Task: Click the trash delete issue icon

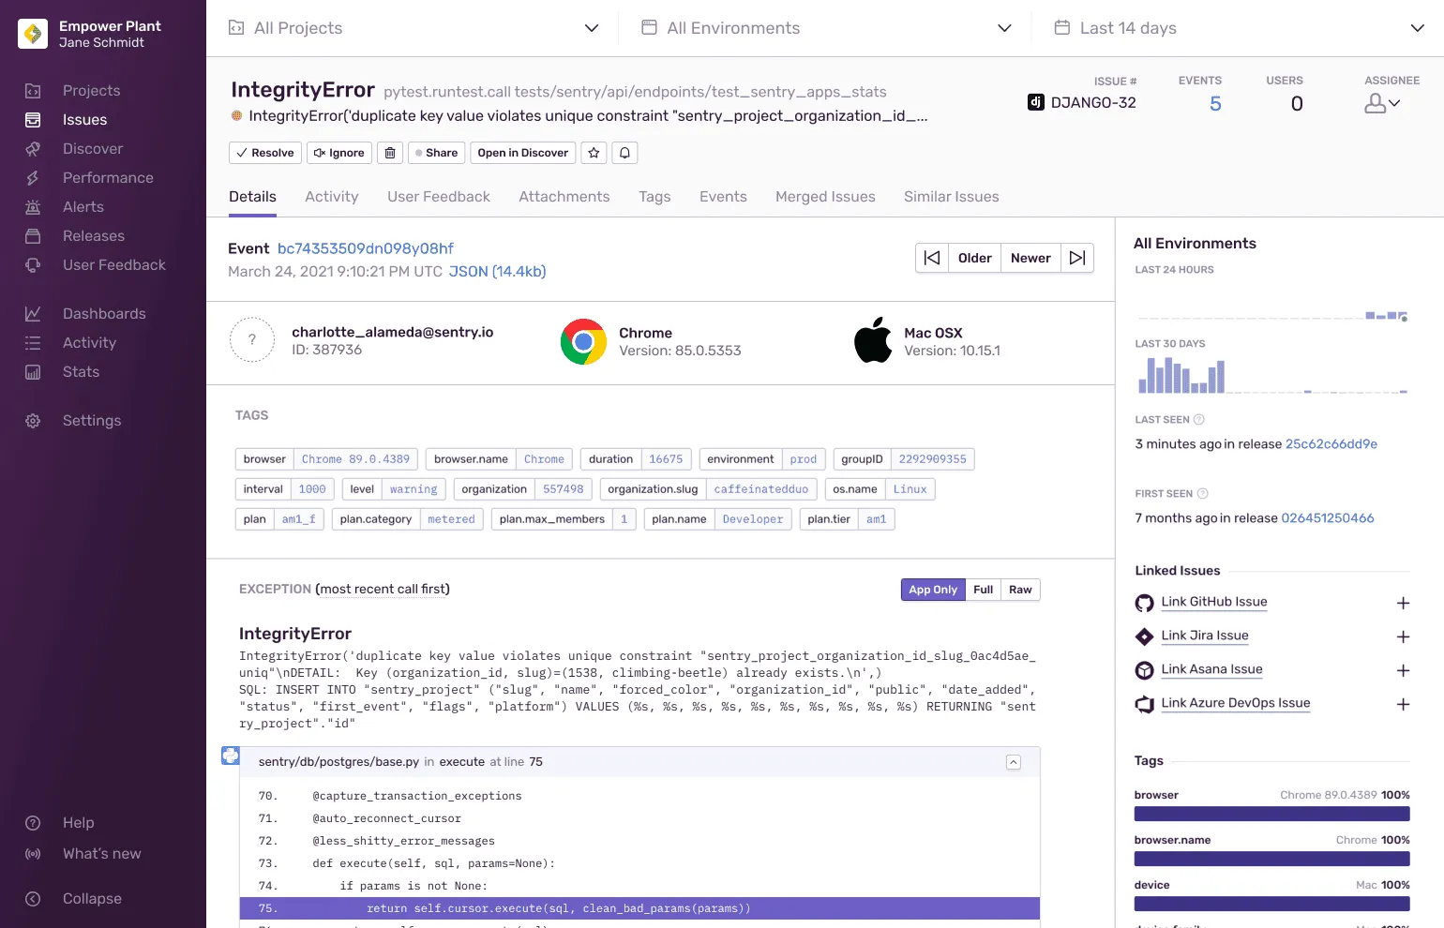Action: (390, 153)
